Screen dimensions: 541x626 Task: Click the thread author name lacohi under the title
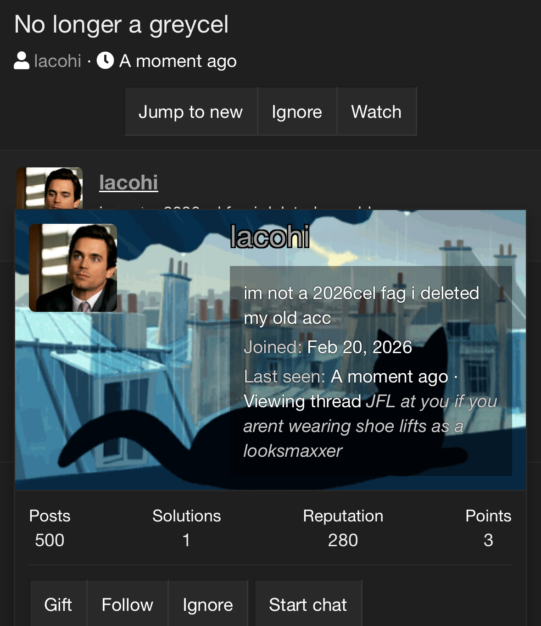click(x=58, y=61)
